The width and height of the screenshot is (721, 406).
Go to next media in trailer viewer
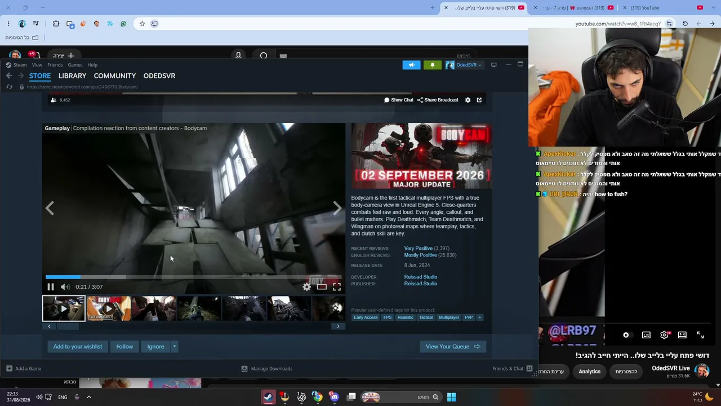[x=337, y=208]
